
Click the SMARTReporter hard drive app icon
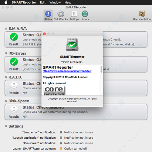click(x=72, y=45)
